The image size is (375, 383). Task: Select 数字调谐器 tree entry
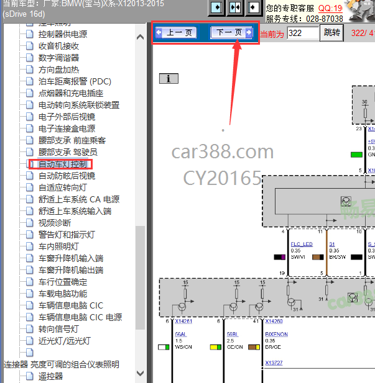pyautogui.click(x=58, y=58)
